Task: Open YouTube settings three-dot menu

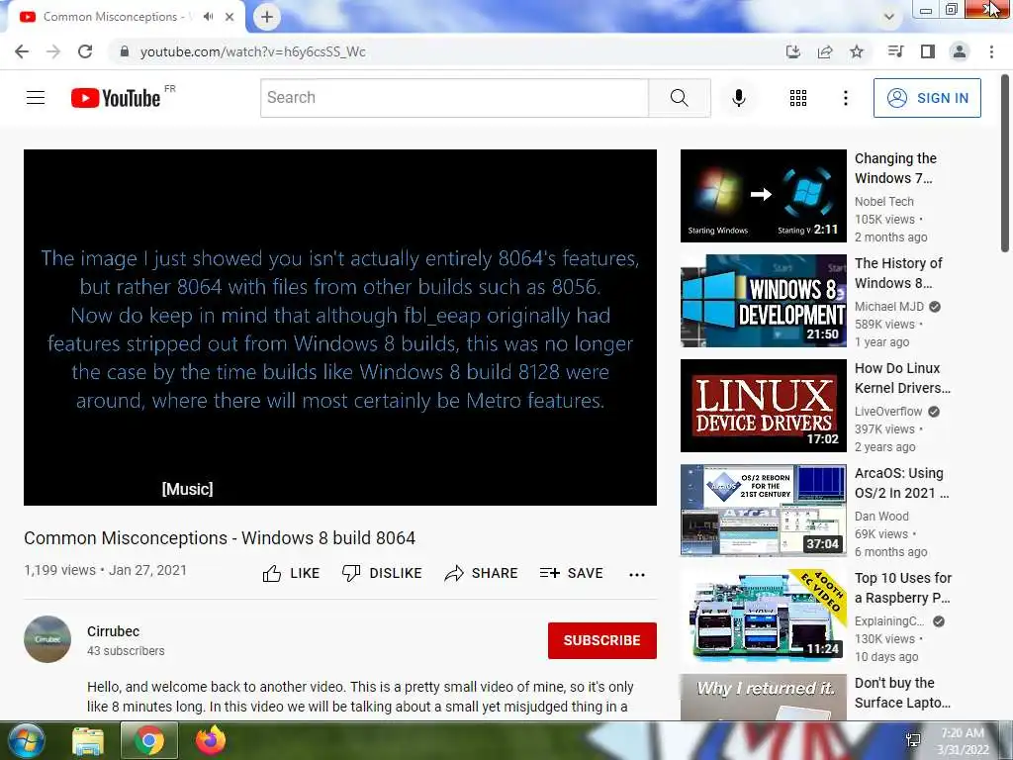Action: pos(845,98)
